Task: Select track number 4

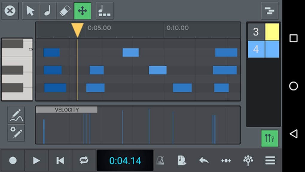Action: click(x=256, y=49)
